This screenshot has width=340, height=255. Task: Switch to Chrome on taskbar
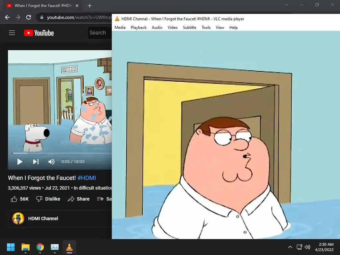coord(40,247)
